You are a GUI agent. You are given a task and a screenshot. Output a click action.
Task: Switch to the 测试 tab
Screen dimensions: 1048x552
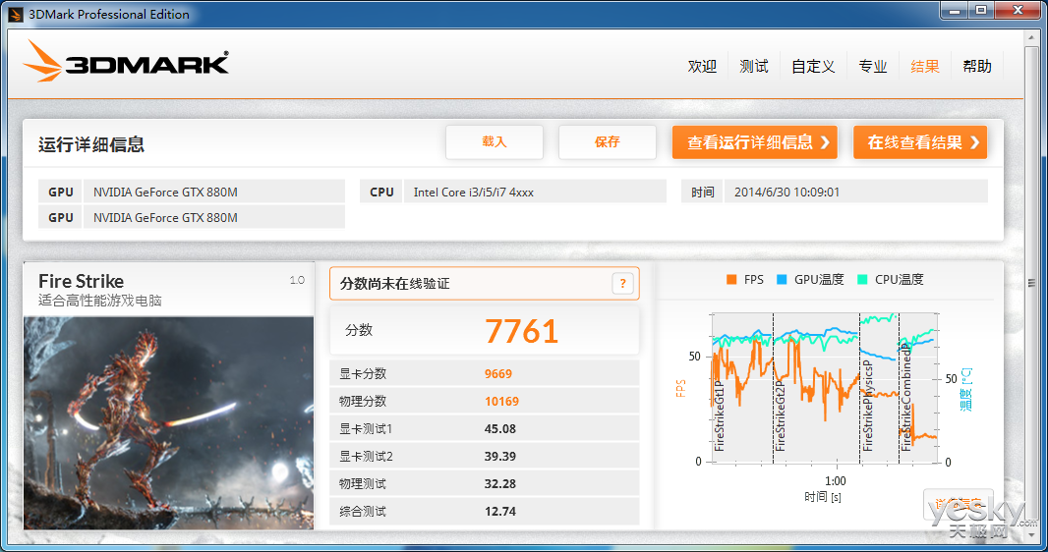coord(754,66)
